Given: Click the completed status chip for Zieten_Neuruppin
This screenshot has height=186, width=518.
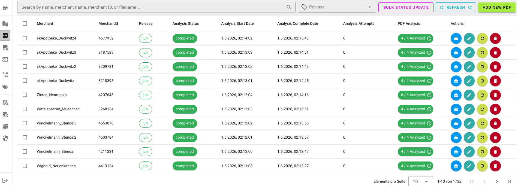Looking at the screenshot, I should 185,95.
